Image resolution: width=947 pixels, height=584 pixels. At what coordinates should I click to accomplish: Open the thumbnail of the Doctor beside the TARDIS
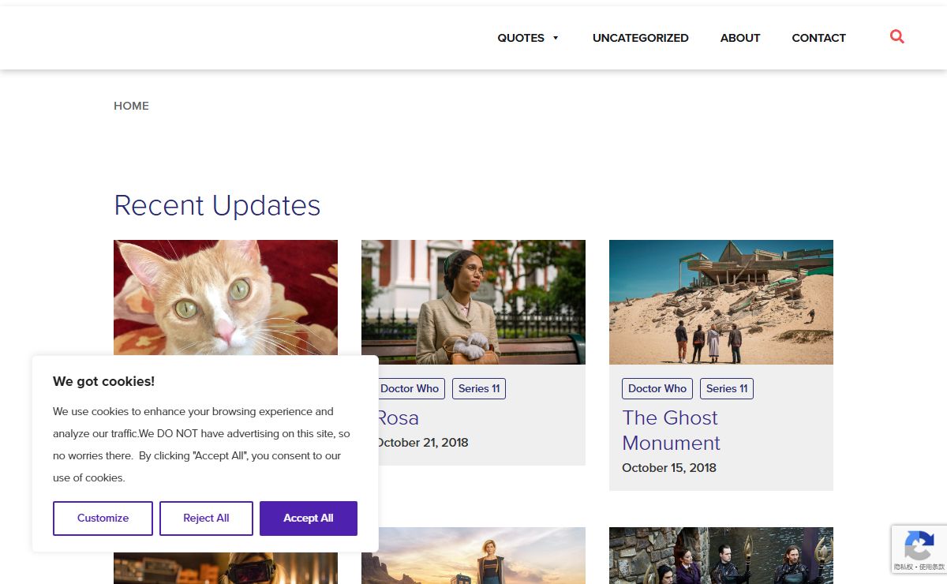pyautogui.click(x=473, y=556)
